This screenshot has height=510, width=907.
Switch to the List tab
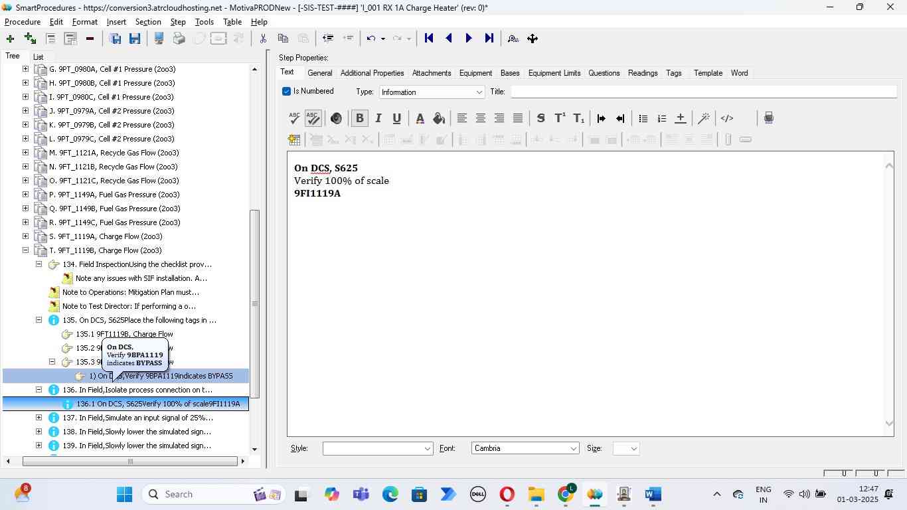tap(38, 57)
